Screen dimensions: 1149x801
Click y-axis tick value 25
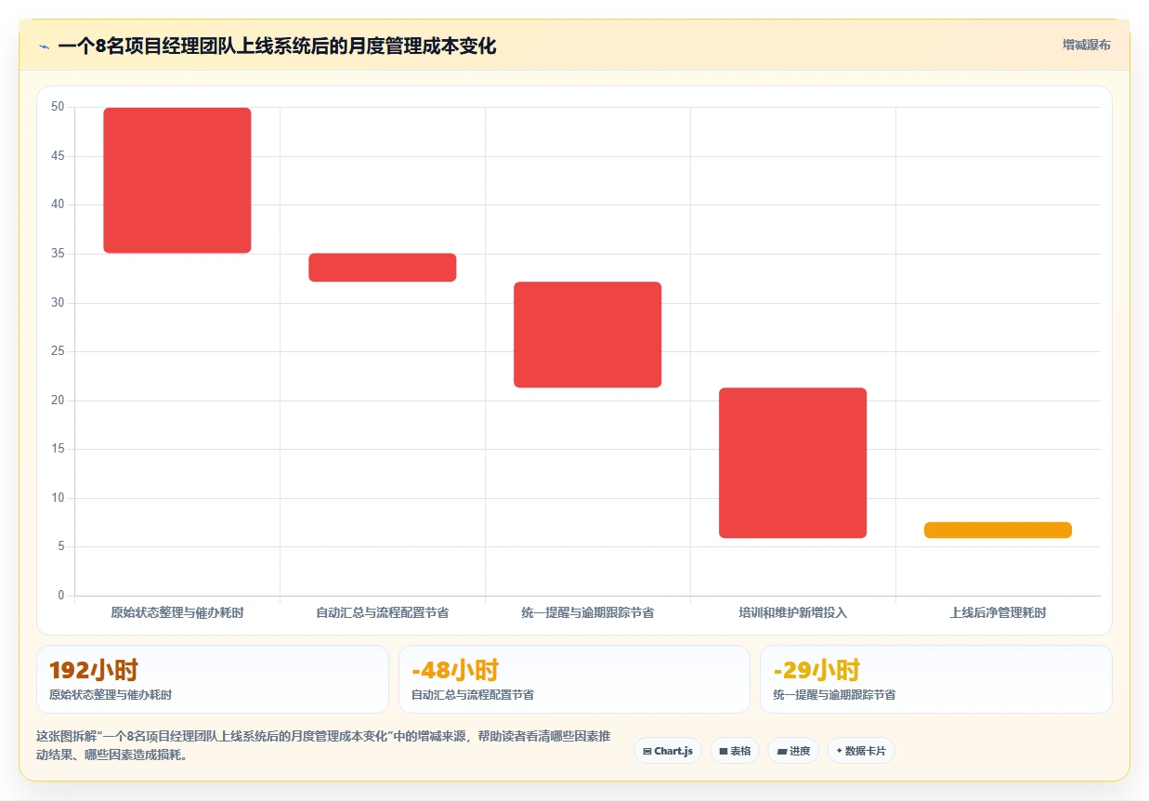click(58, 351)
